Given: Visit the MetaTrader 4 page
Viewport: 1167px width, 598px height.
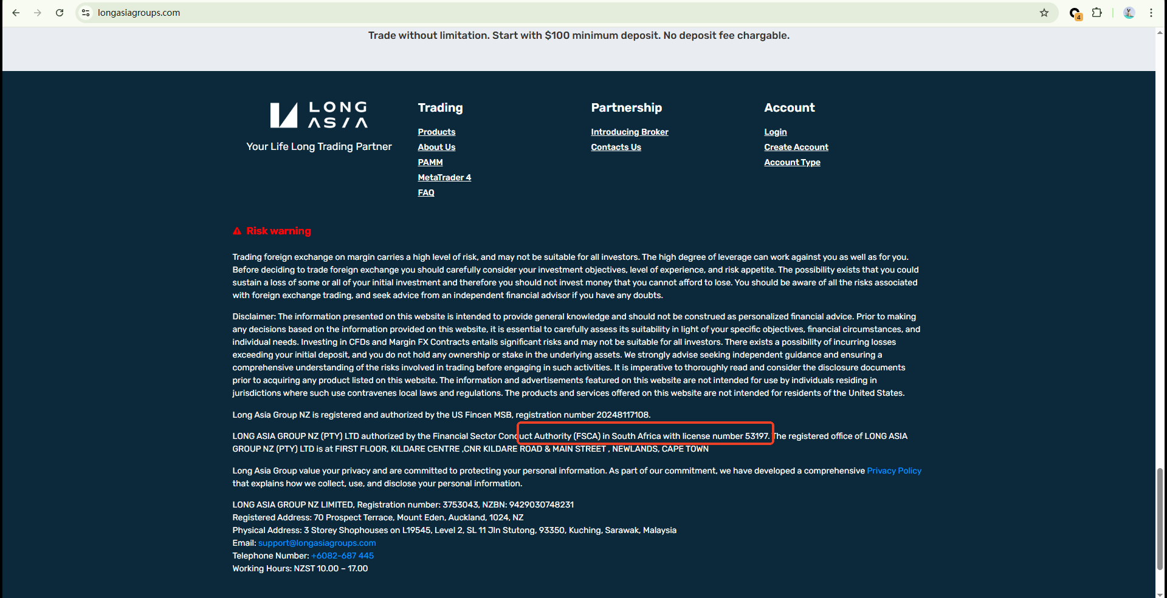Looking at the screenshot, I should [x=444, y=177].
